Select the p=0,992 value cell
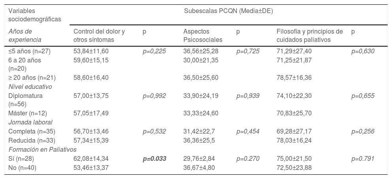 [x=154, y=96]
